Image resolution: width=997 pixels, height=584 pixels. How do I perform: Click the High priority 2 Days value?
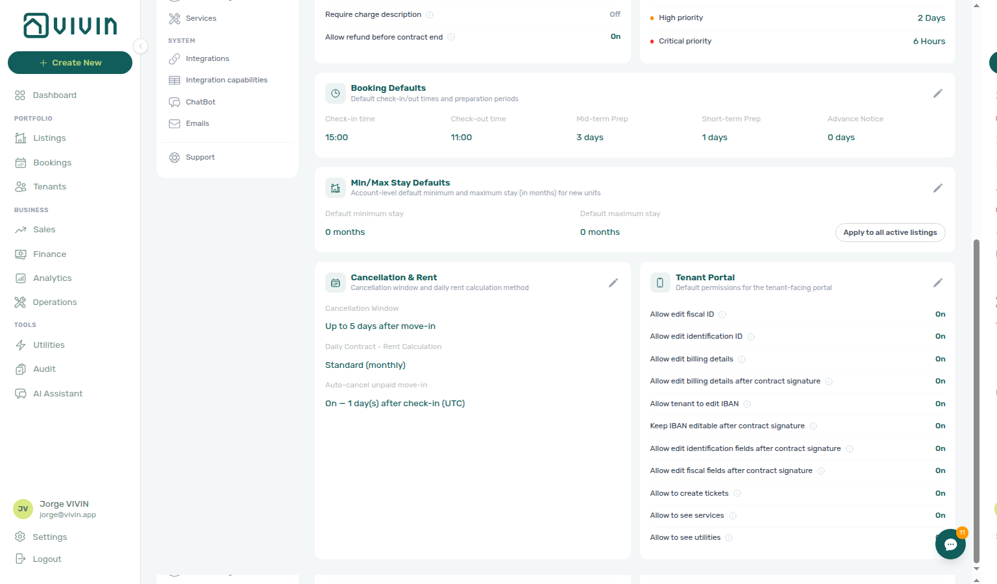[931, 18]
